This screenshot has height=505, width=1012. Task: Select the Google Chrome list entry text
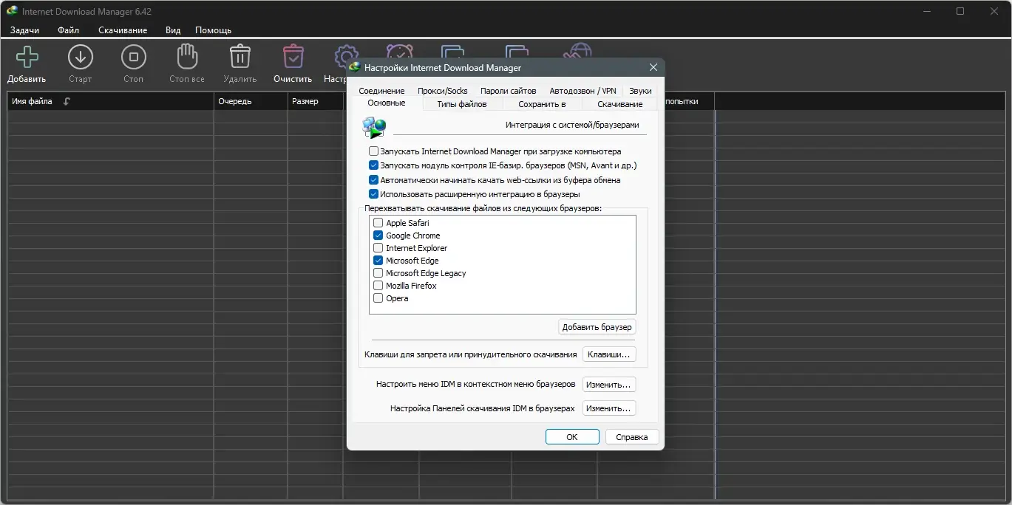pos(413,236)
